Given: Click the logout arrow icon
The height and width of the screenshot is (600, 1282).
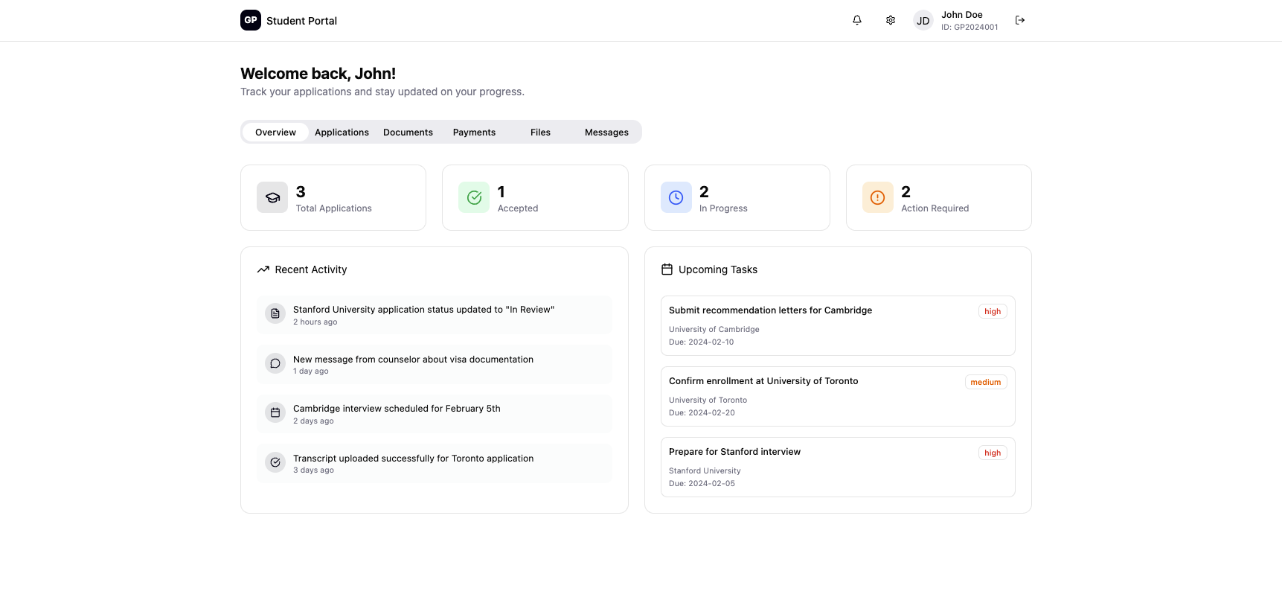Looking at the screenshot, I should 1020,20.
